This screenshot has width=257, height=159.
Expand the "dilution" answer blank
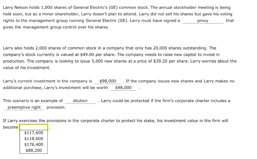[80, 101]
